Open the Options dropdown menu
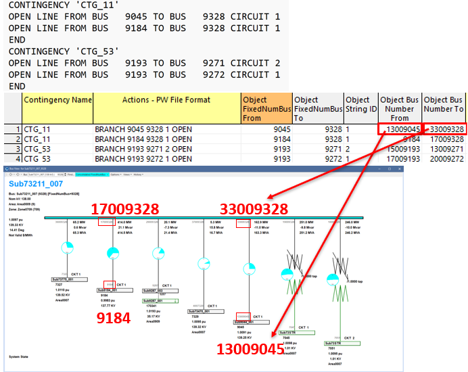The image size is (468, 372). click(115, 174)
